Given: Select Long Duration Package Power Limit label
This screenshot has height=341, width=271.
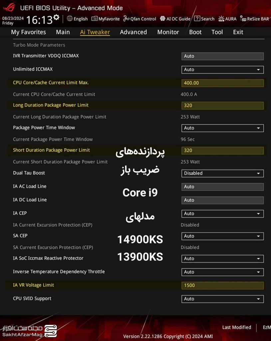Looking at the screenshot, I should pyautogui.click(x=51, y=105).
